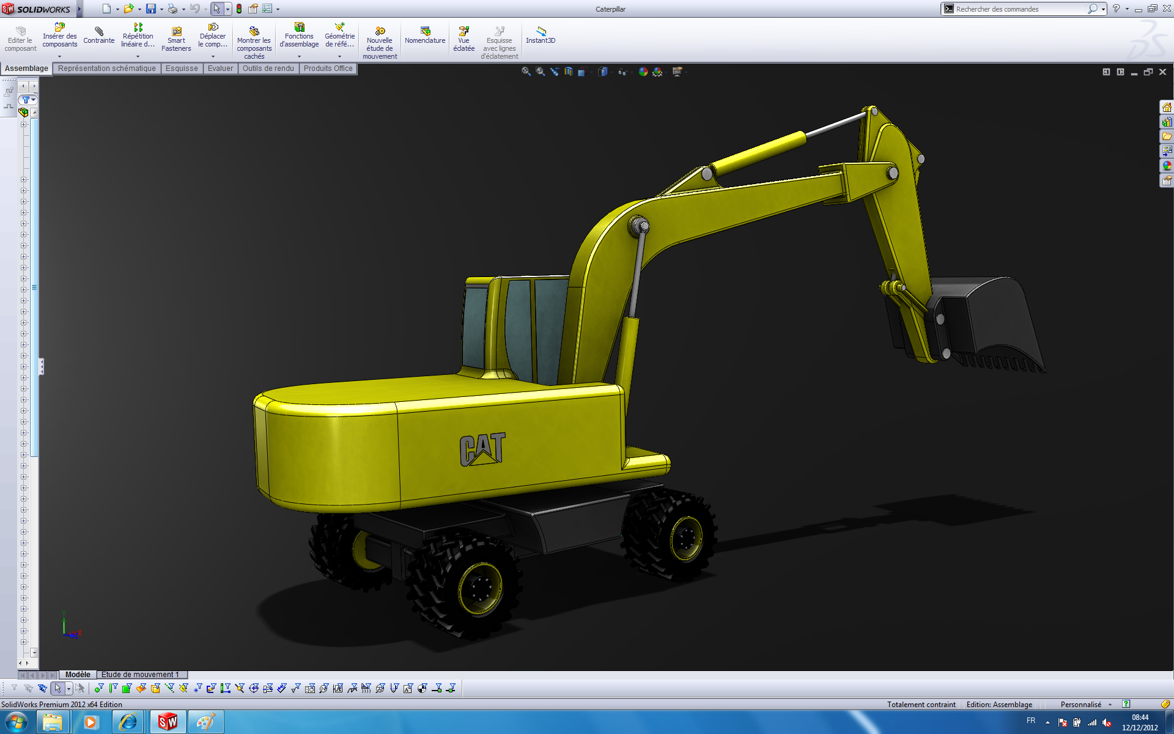1174x734 pixels.
Task: Expand the Options dropdown arrow
Action: tap(278, 9)
